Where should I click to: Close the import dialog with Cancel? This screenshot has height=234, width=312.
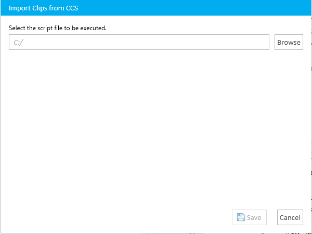tap(290, 217)
